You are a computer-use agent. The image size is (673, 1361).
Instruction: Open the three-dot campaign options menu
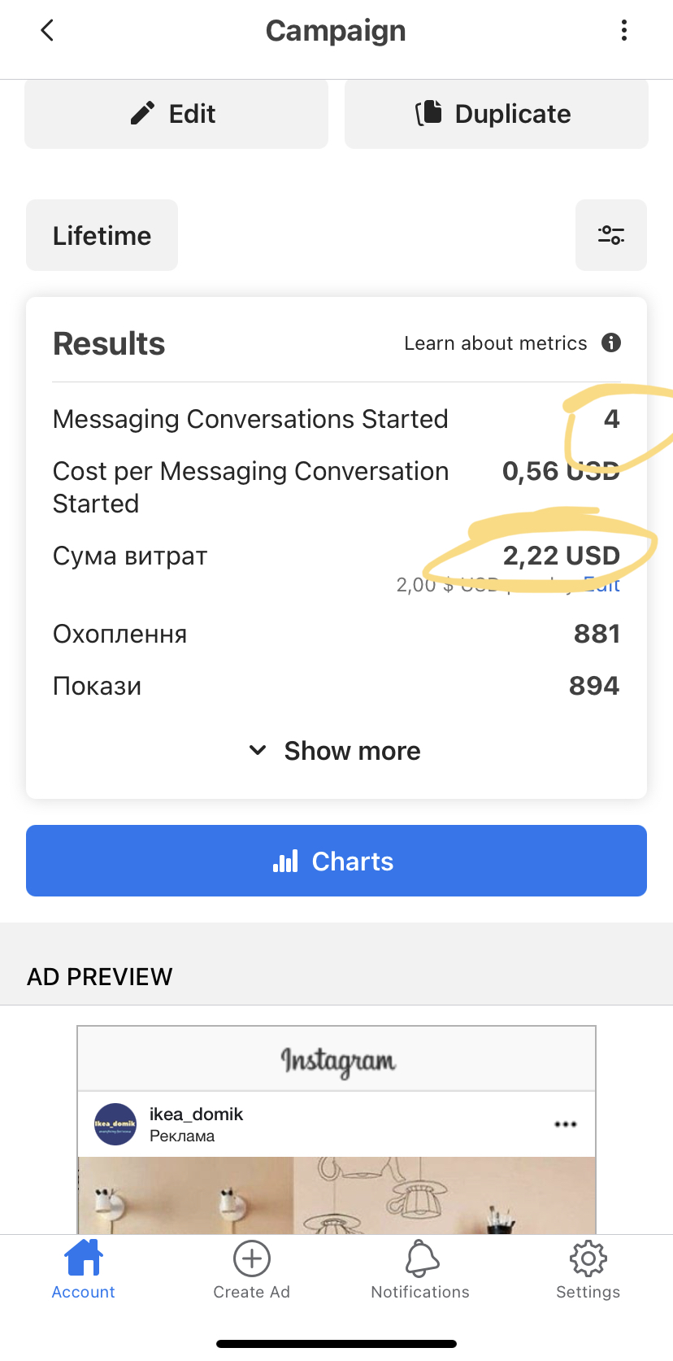click(623, 31)
